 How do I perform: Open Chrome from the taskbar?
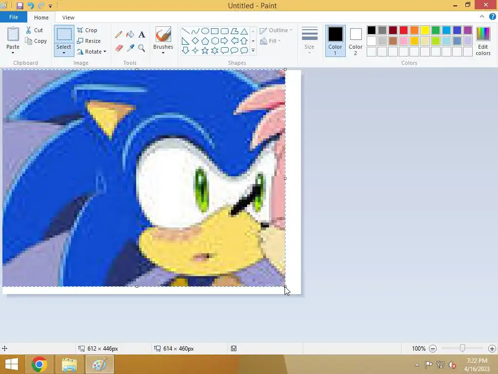pos(39,364)
